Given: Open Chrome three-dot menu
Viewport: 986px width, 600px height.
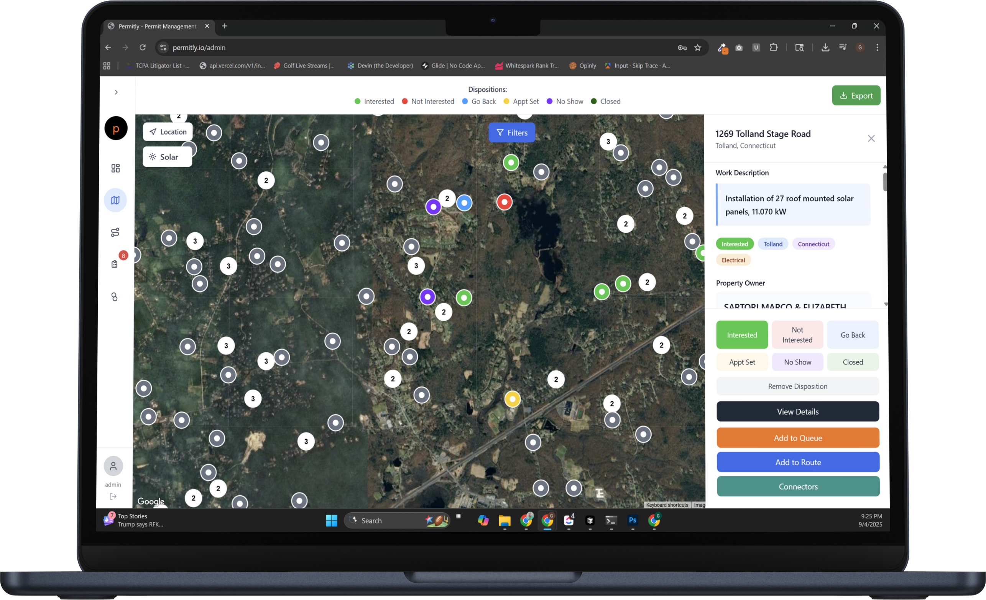Looking at the screenshot, I should [x=877, y=48].
